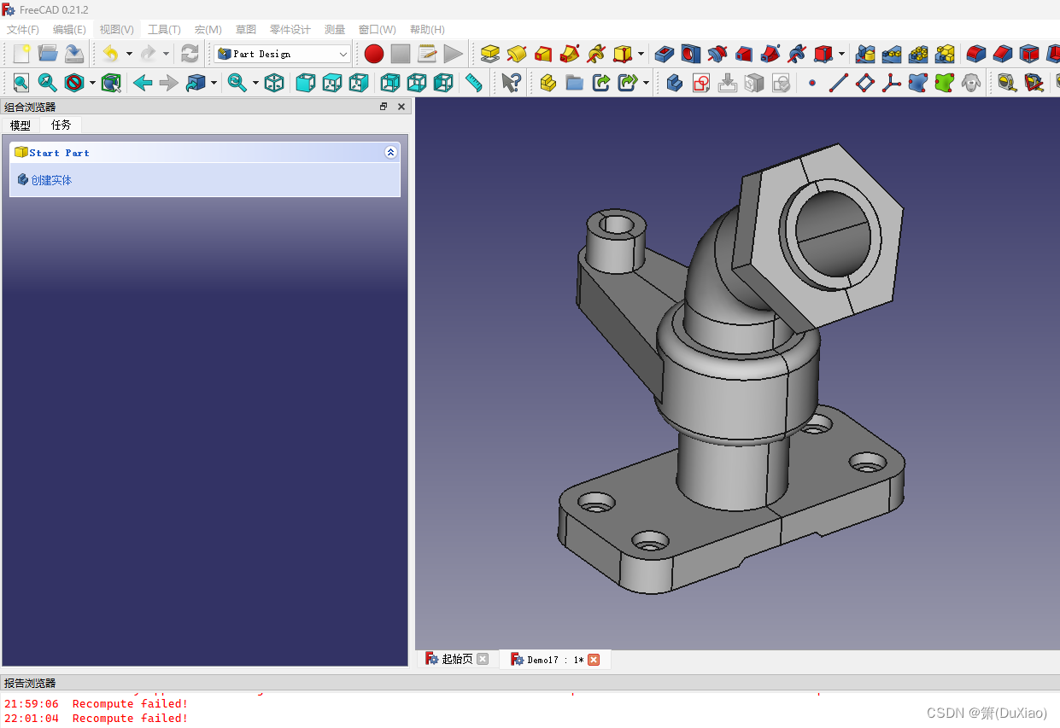Screen dimensions: 1060x728
Task: Select the Groove tool
Action: 717,54
